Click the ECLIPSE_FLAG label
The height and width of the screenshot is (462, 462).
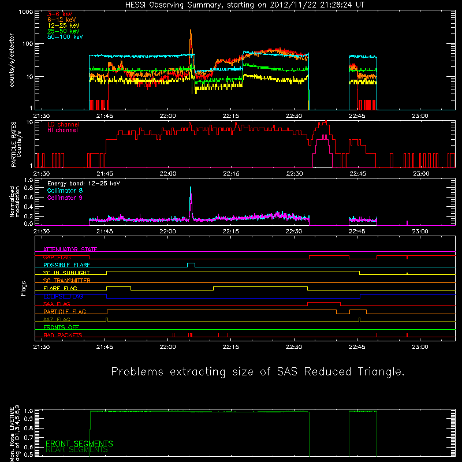pos(63,296)
